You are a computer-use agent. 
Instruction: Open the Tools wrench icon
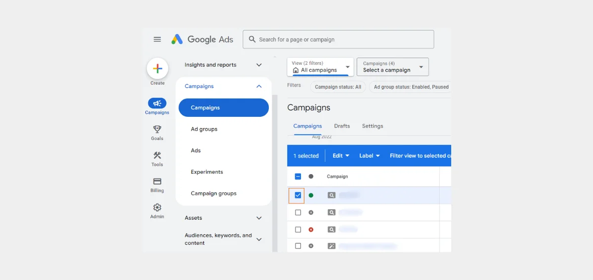[157, 155]
